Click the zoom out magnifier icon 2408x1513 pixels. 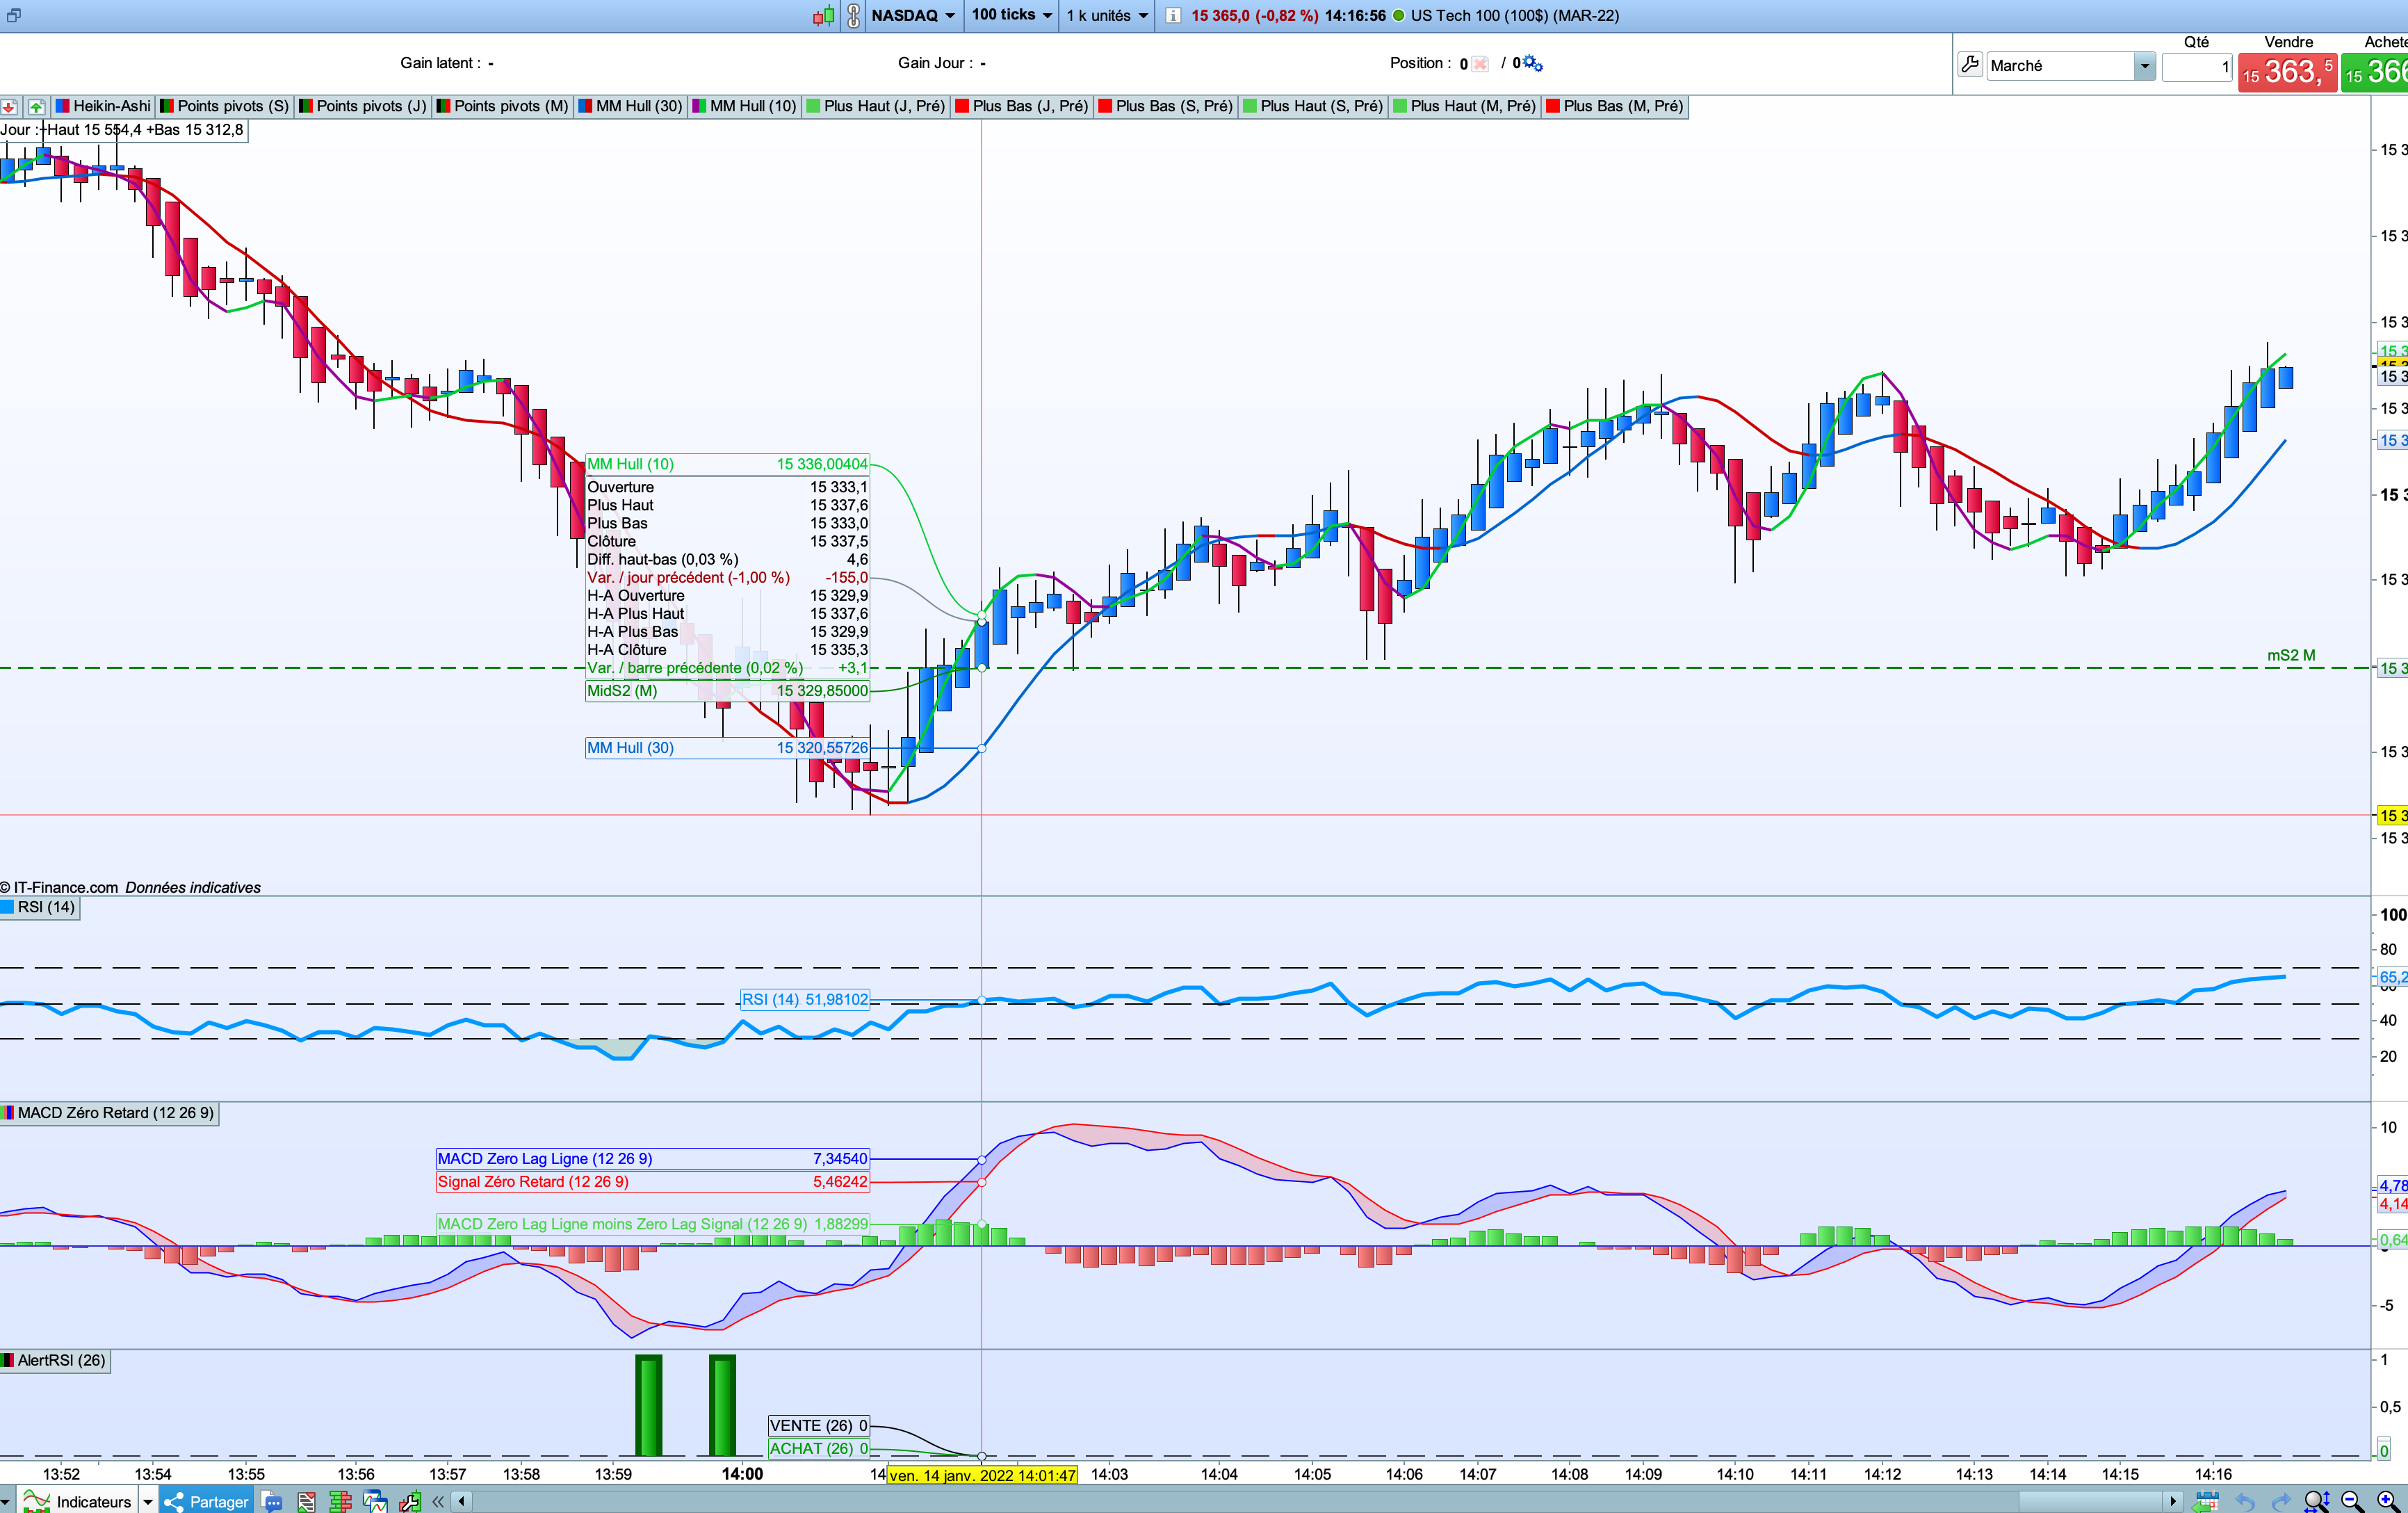coord(2352,1501)
